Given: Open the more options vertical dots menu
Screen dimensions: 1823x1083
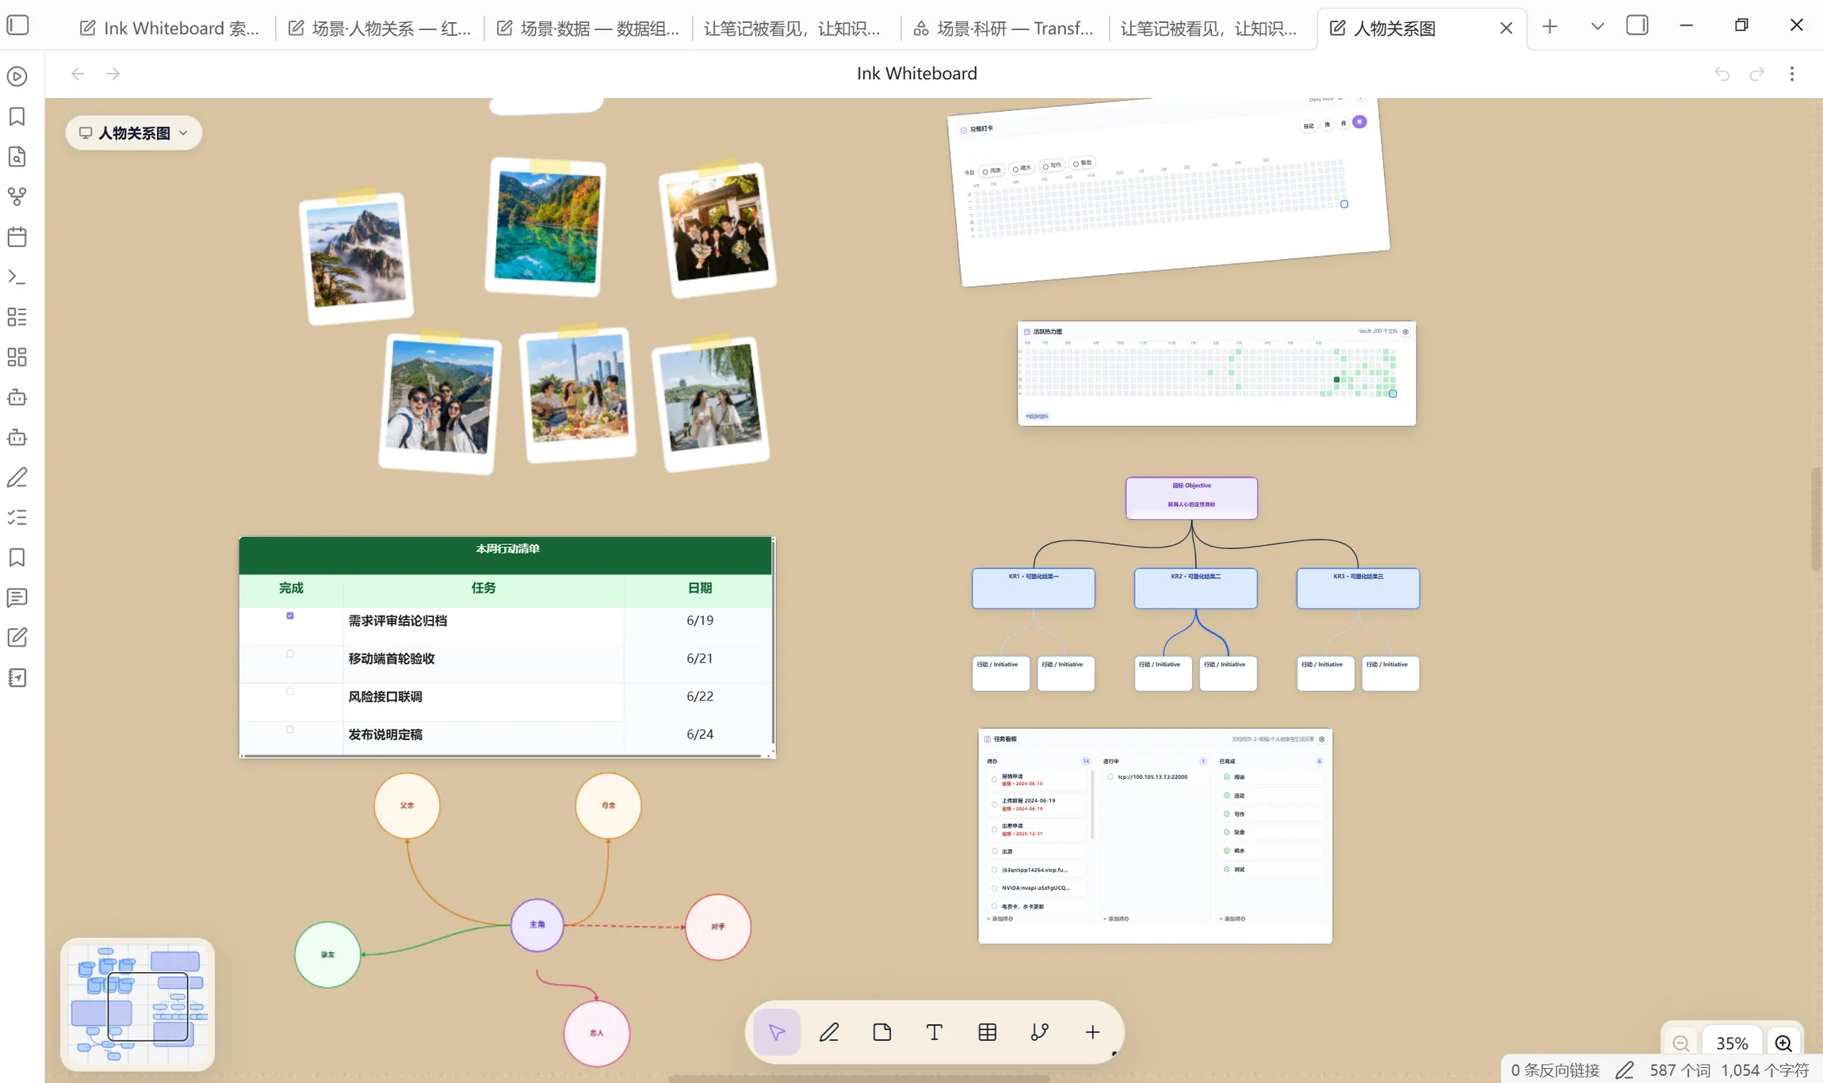Looking at the screenshot, I should [1792, 74].
